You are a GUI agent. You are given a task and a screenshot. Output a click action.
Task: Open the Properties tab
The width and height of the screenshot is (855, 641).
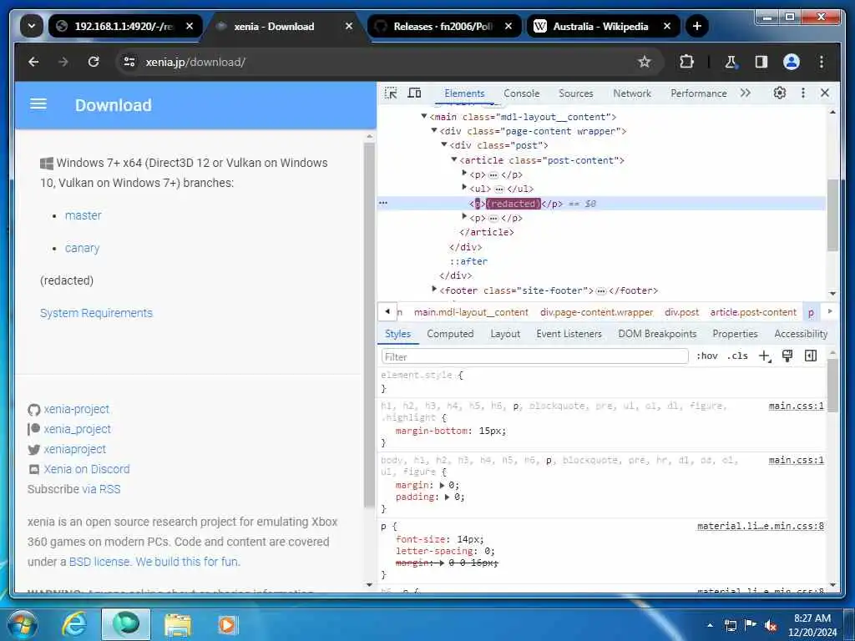735,334
